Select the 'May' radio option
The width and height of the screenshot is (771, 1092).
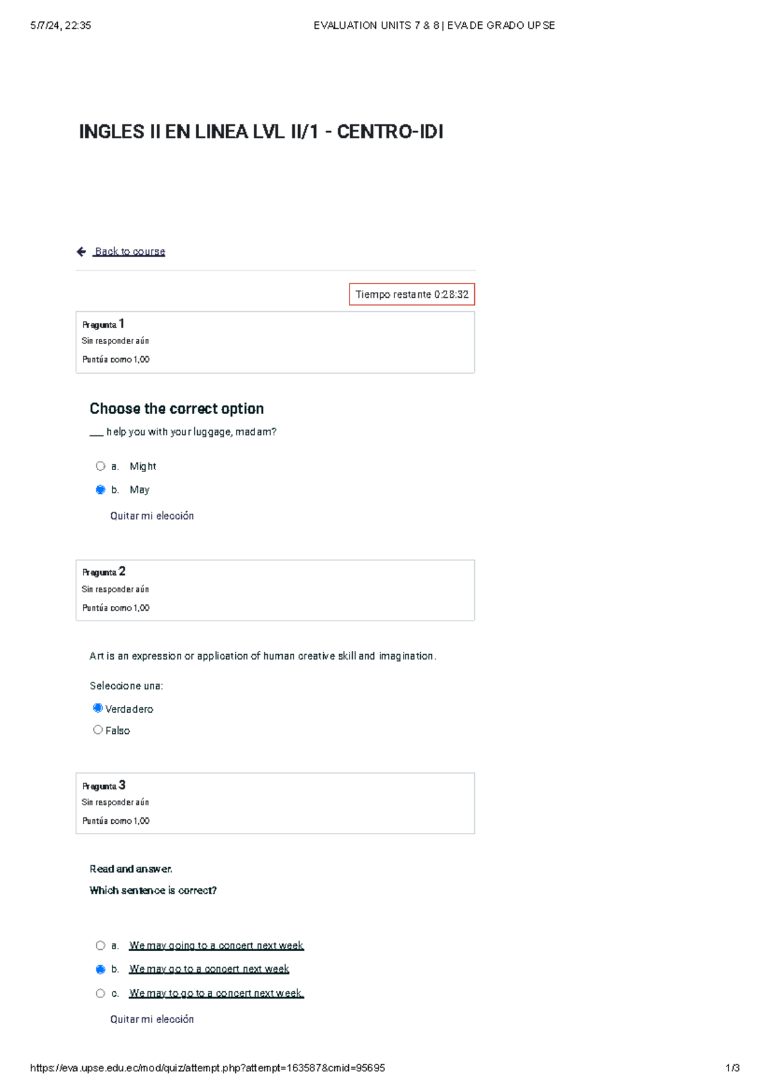(x=100, y=490)
